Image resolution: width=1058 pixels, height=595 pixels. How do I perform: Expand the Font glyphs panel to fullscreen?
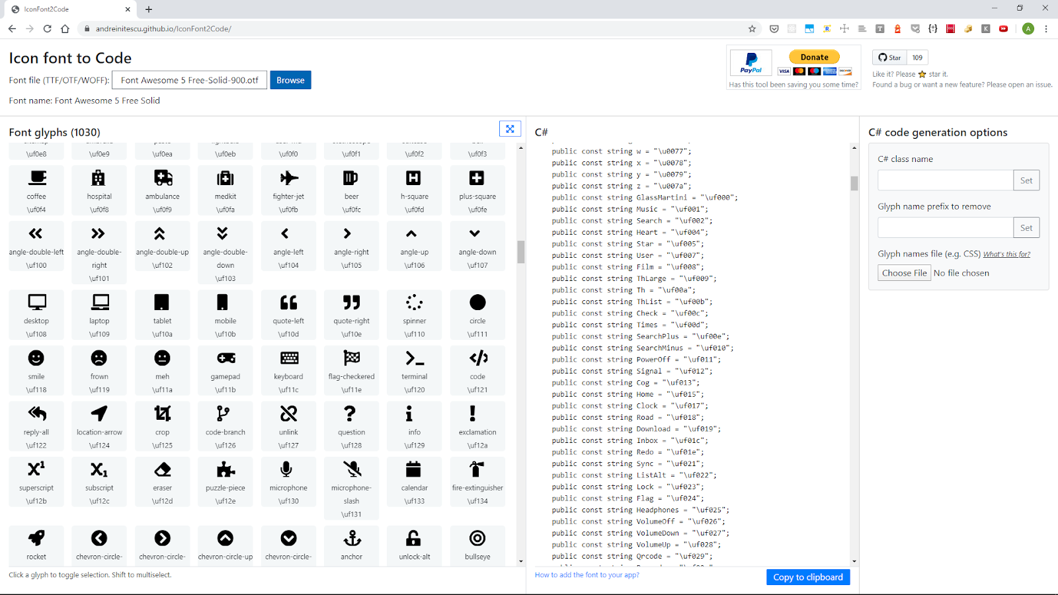point(509,128)
